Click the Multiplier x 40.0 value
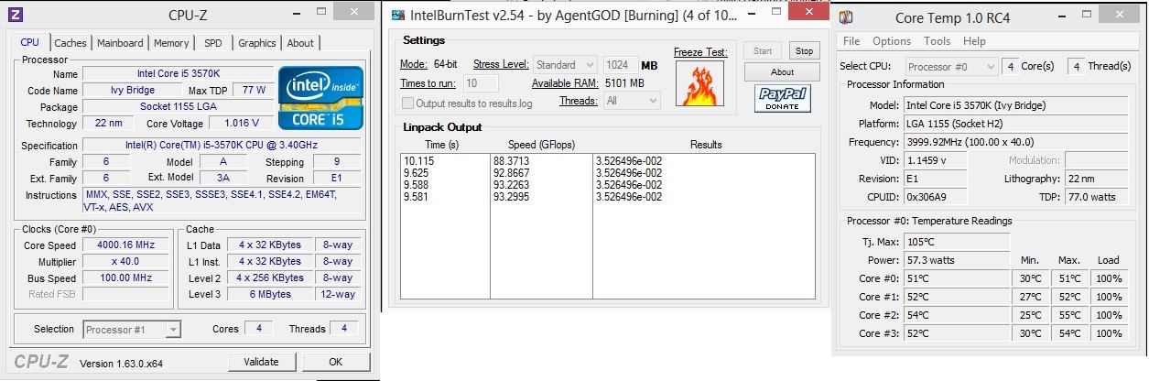This screenshot has height=381, width=1149. point(126,261)
